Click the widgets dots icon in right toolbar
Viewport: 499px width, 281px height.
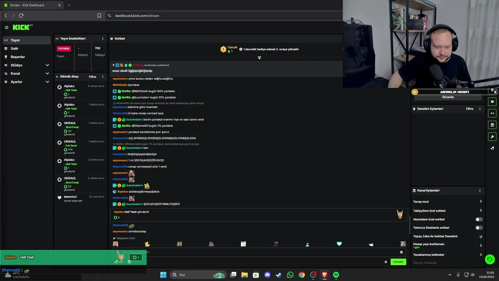pyautogui.click(x=492, y=148)
